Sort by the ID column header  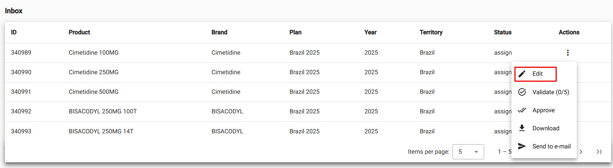click(x=14, y=32)
